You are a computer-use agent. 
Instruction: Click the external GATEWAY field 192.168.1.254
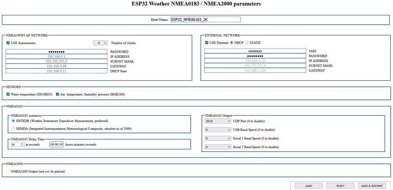[x=255, y=71]
